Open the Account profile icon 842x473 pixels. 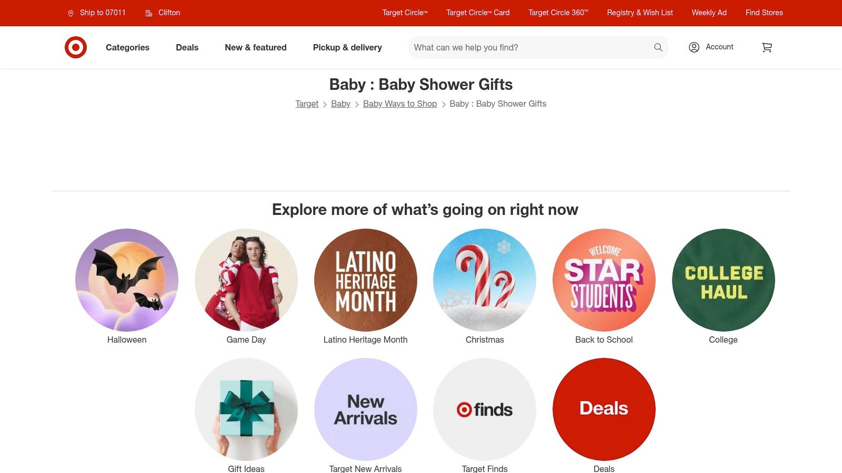694,47
